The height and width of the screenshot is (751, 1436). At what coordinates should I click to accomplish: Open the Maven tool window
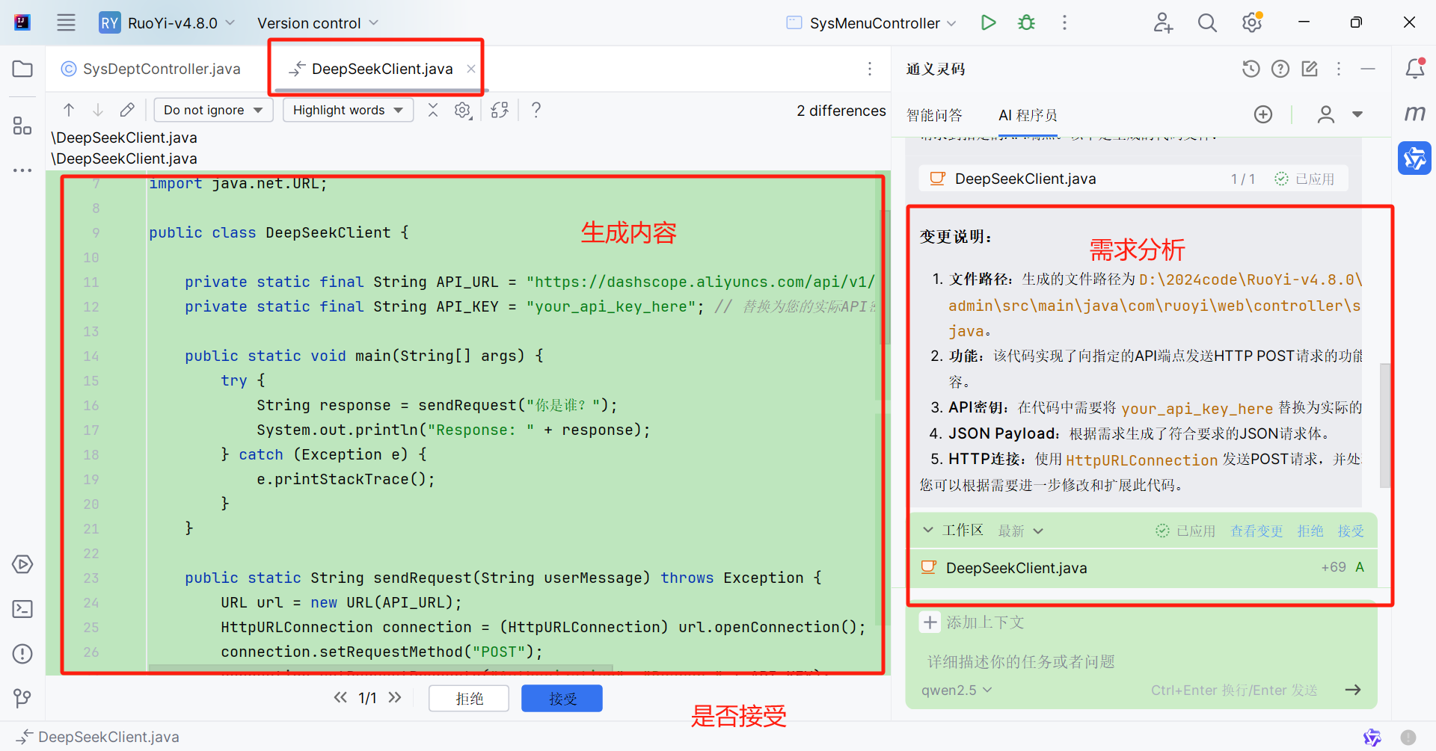click(1415, 114)
